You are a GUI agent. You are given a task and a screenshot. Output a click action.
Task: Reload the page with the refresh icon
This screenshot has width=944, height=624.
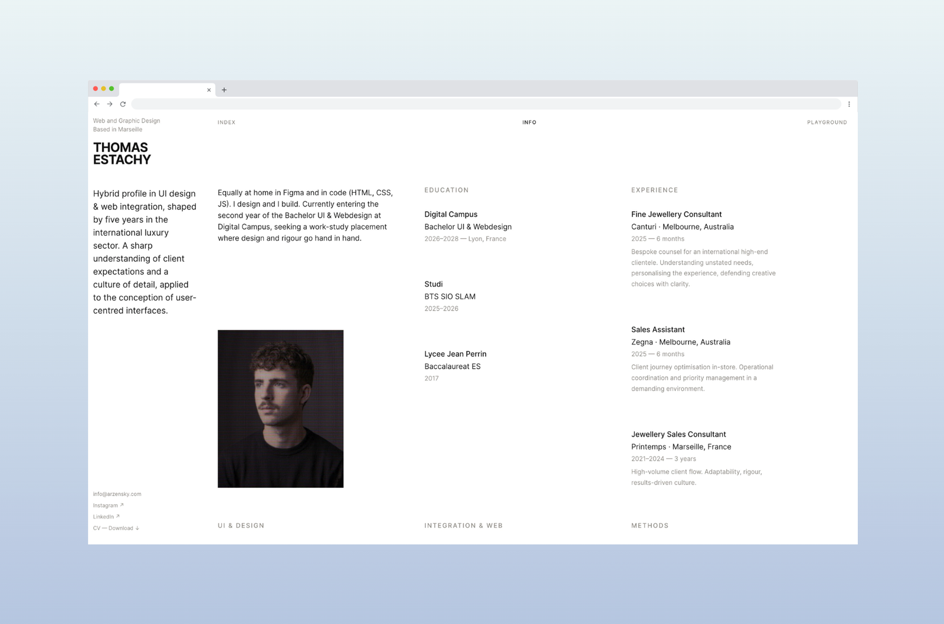[x=123, y=104]
